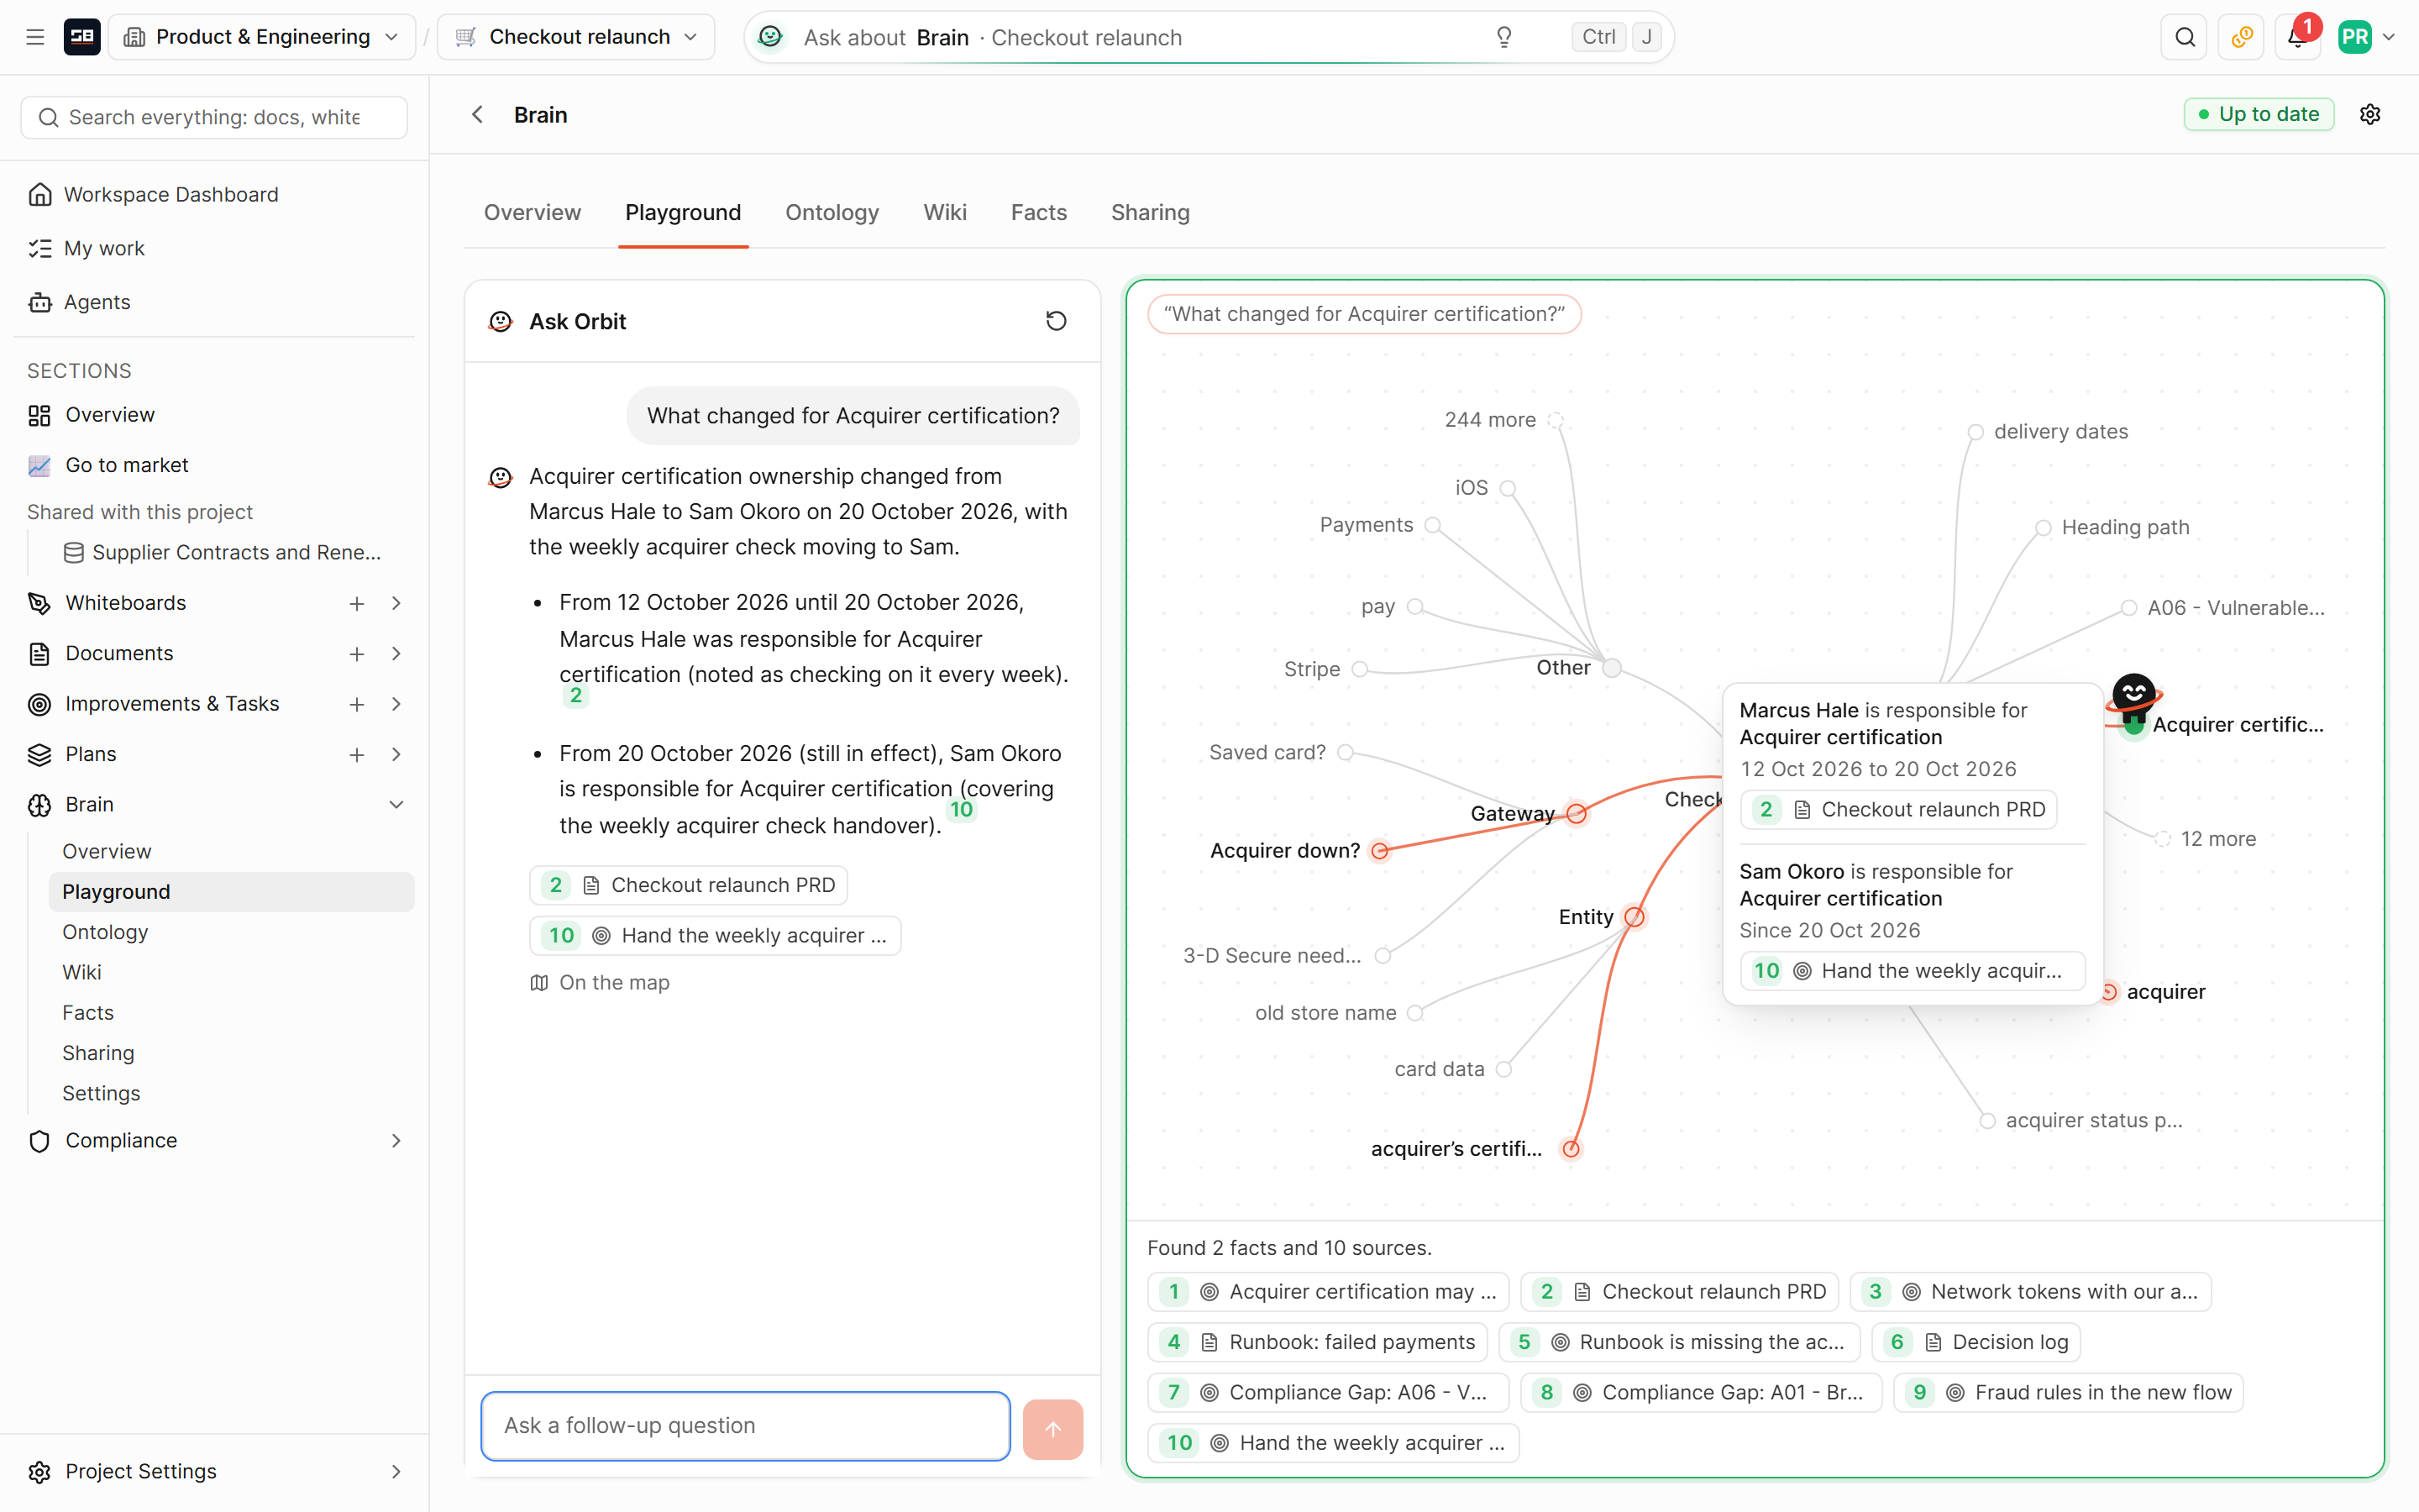Expand the Compliance section chevron
The height and width of the screenshot is (1512, 2419).
click(x=396, y=1141)
